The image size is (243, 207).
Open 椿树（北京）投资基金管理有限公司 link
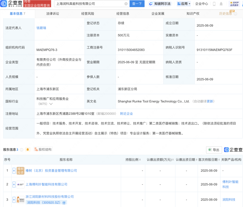51,170
